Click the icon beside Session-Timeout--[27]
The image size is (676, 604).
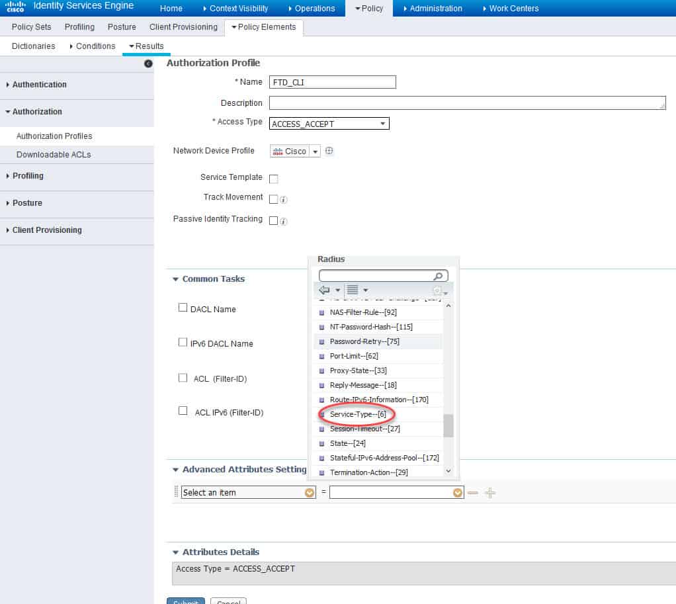pyautogui.click(x=321, y=429)
